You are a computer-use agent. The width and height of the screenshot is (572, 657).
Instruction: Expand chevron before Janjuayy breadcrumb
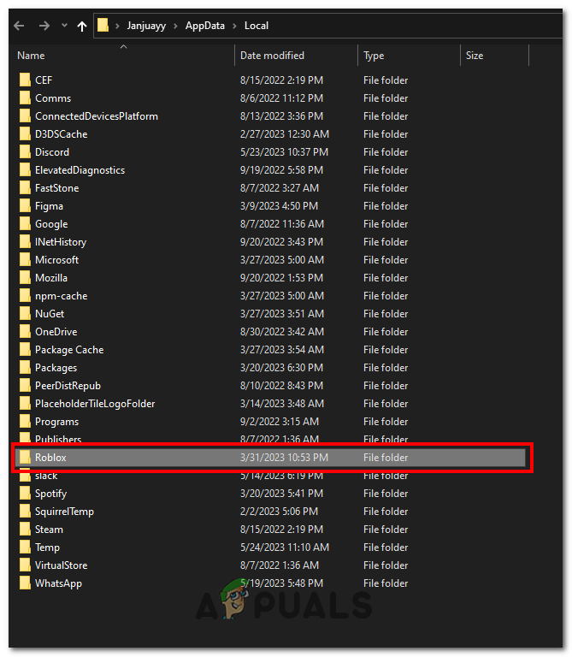click(x=118, y=26)
